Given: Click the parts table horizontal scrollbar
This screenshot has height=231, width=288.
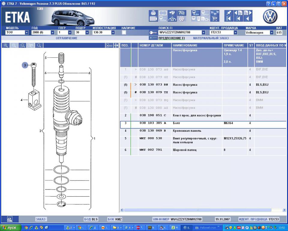Looking at the screenshot, I should [x=198, y=210].
